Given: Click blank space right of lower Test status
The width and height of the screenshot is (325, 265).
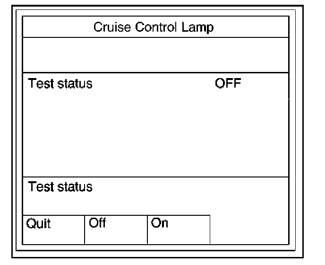Looking at the screenshot, I should point(189,187).
